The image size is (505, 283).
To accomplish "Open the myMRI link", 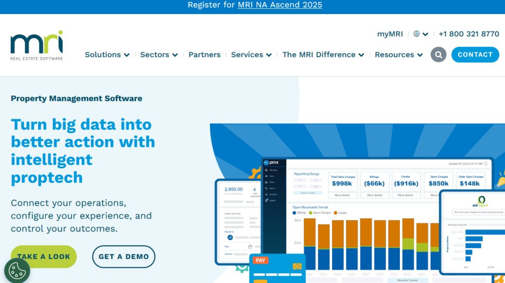I will point(390,34).
